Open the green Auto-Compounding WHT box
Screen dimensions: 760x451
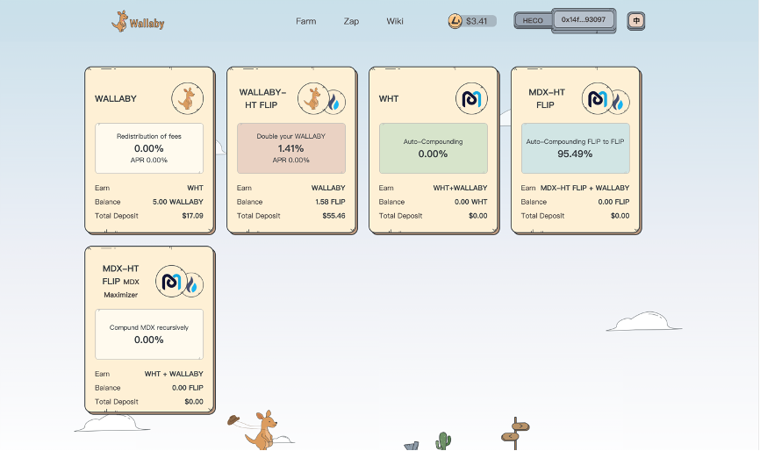pos(434,148)
